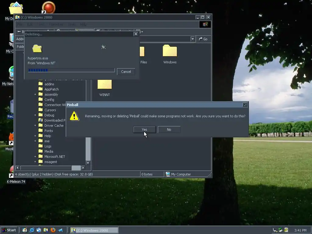
Task: Click the folder icon in Deleting dialog
Action: [x=37, y=48]
